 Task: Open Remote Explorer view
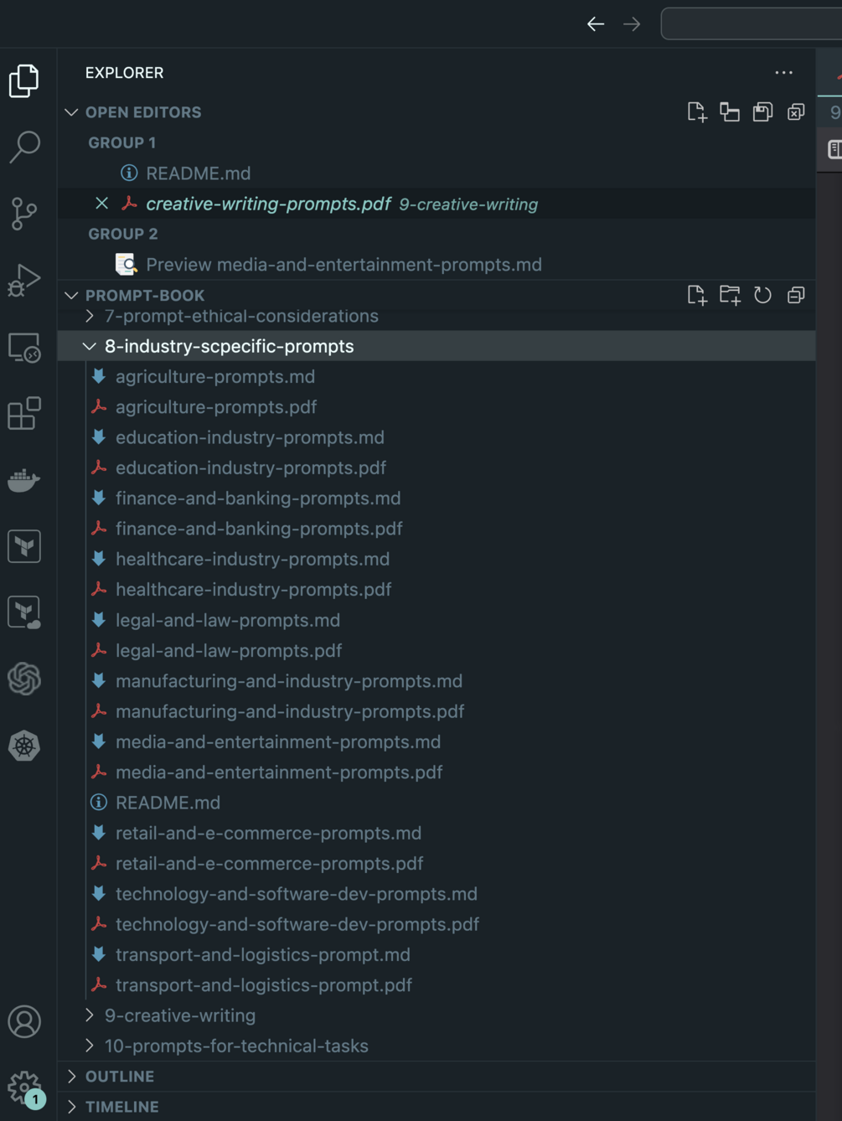point(24,347)
